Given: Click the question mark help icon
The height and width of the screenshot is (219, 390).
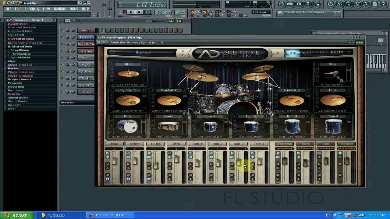Looking at the screenshot, I should (383, 4).
